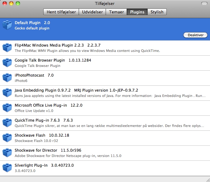Deactivate the Default Plugin with Deaktiver
210x182 pixels.
click(195, 35)
